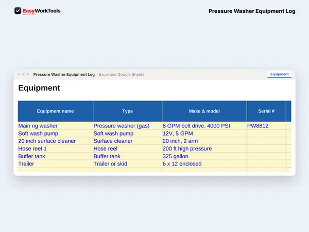Click the empty serial cell for Trailer
The width and height of the screenshot is (309, 232).
coord(266,164)
